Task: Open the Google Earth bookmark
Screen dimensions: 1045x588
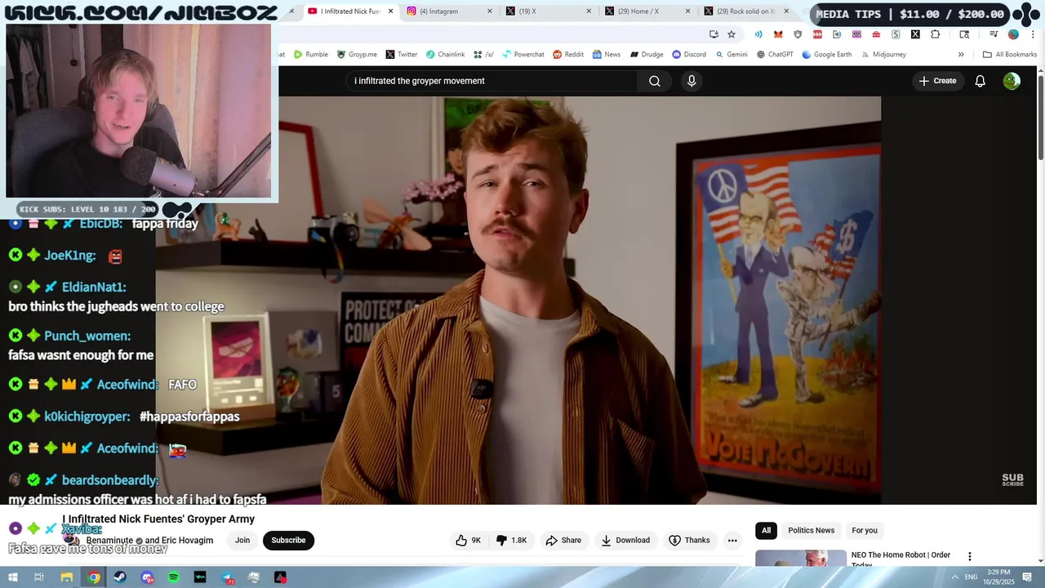Action: 827,55
